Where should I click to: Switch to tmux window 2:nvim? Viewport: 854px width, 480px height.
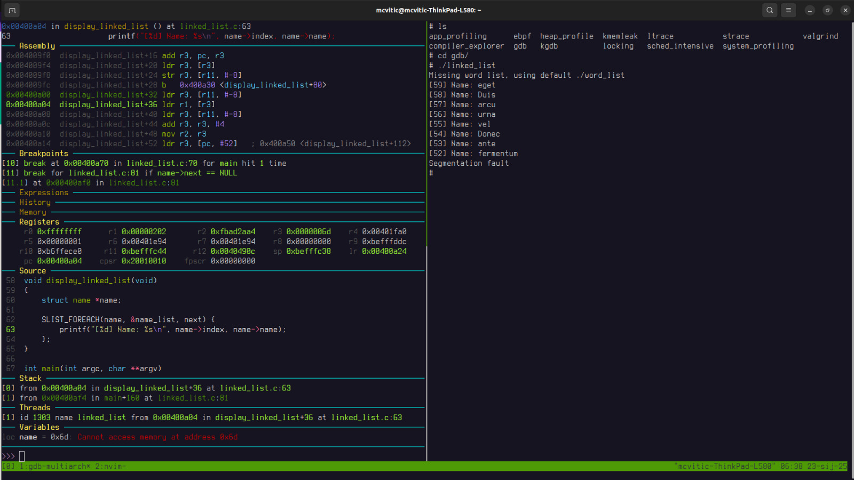110,466
